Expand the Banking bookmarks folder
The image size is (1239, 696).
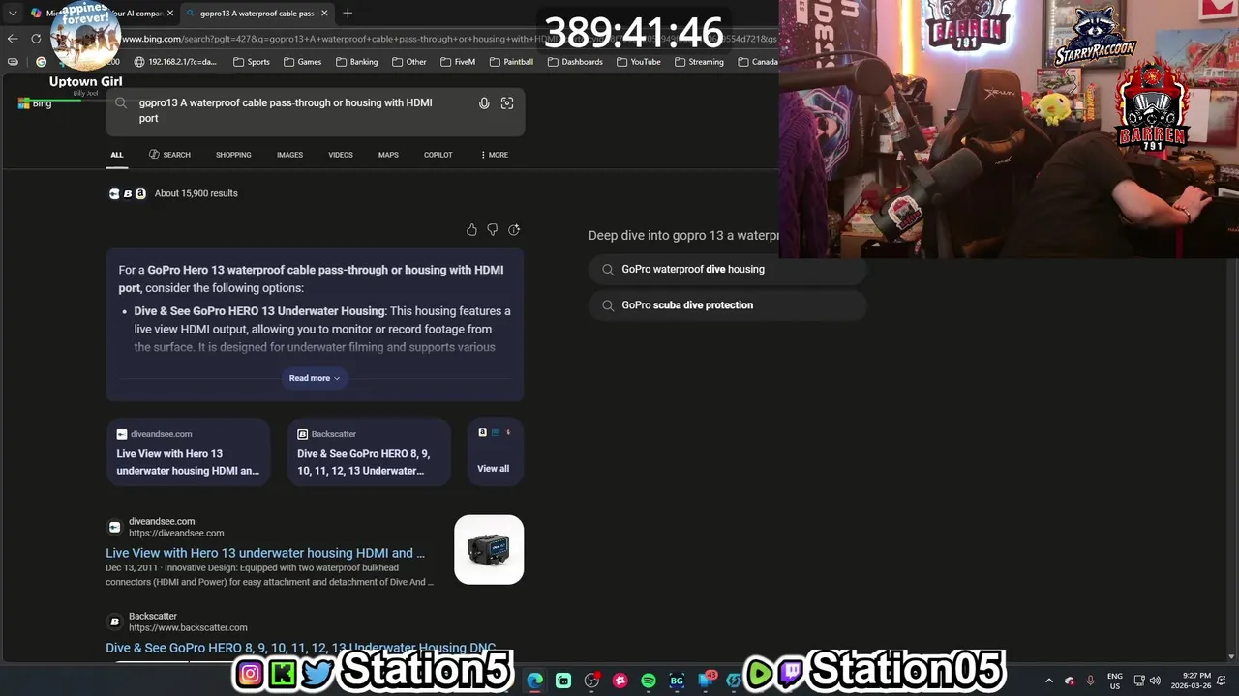356,62
